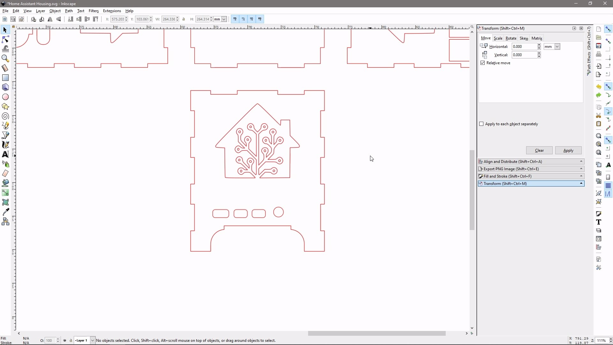613x345 pixels.
Task: Activate the Text tool
Action: click(5, 154)
